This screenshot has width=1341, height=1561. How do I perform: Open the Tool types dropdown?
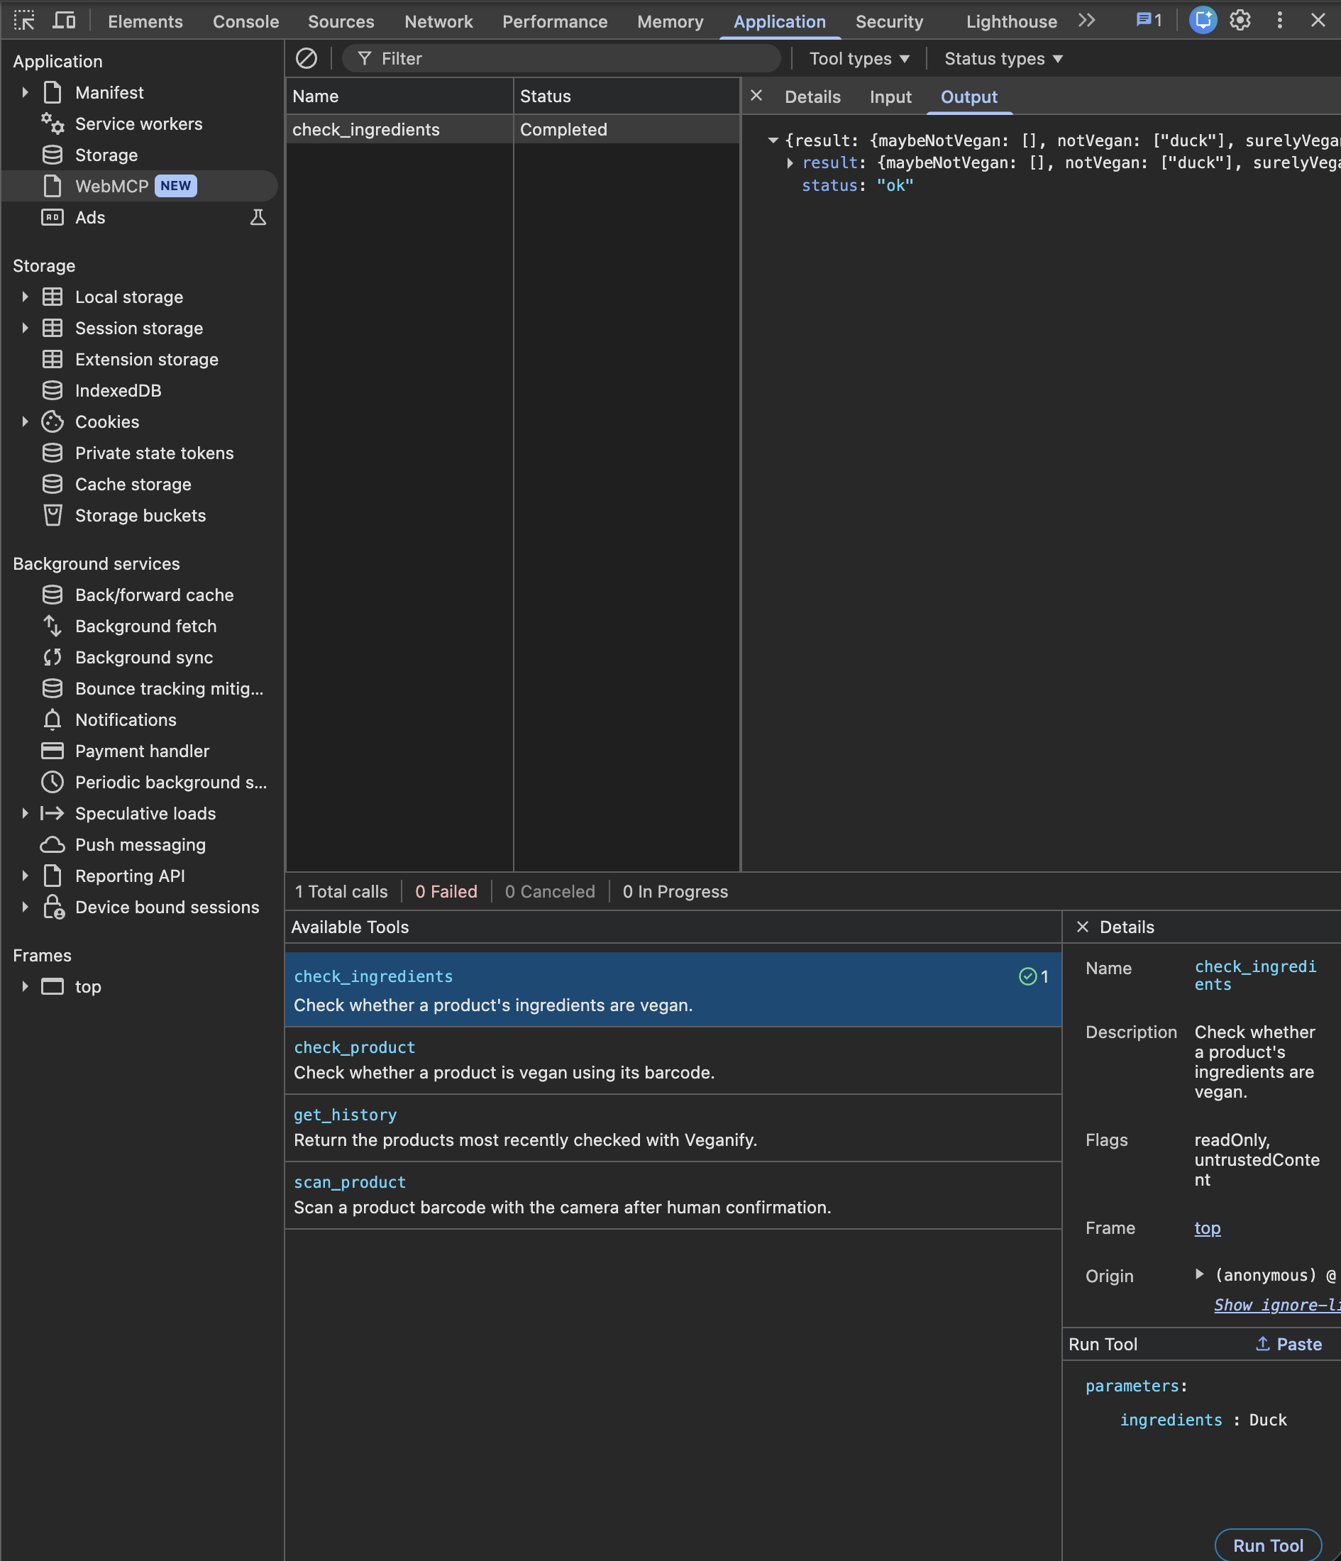click(x=859, y=59)
